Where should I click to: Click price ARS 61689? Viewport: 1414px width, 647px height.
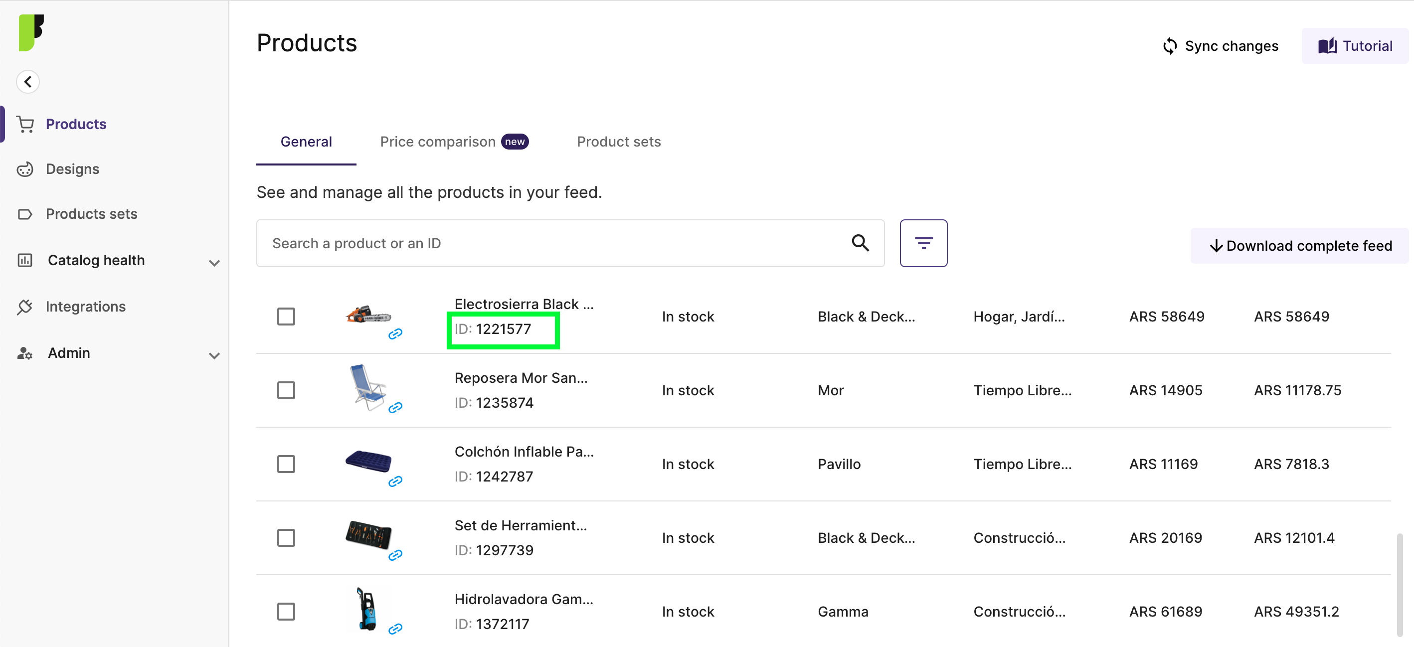click(x=1166, y=612)
